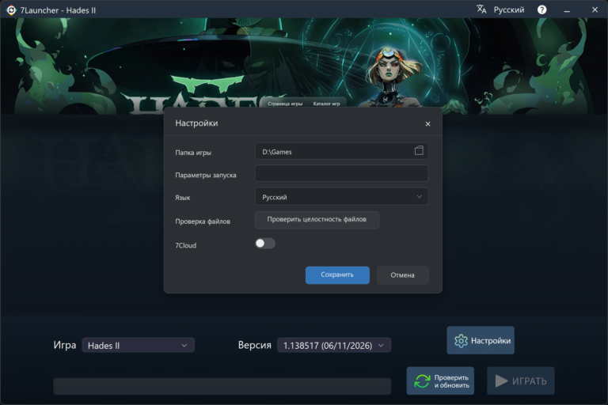Click the gear icon on Настройки button
This screenshot has width=608, height=405.
tap(461, 341)
